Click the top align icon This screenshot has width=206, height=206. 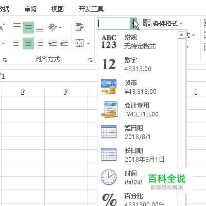click(17, 25)
